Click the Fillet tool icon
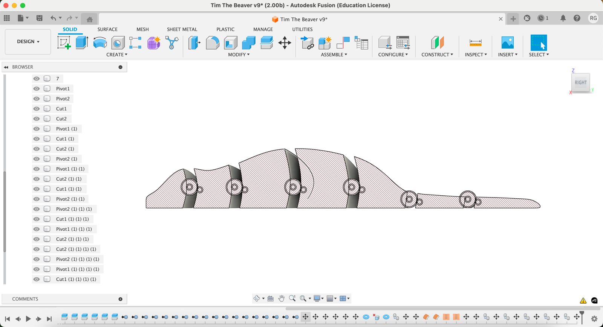Viewport: 603px width, 327px height. pos(213,43)
